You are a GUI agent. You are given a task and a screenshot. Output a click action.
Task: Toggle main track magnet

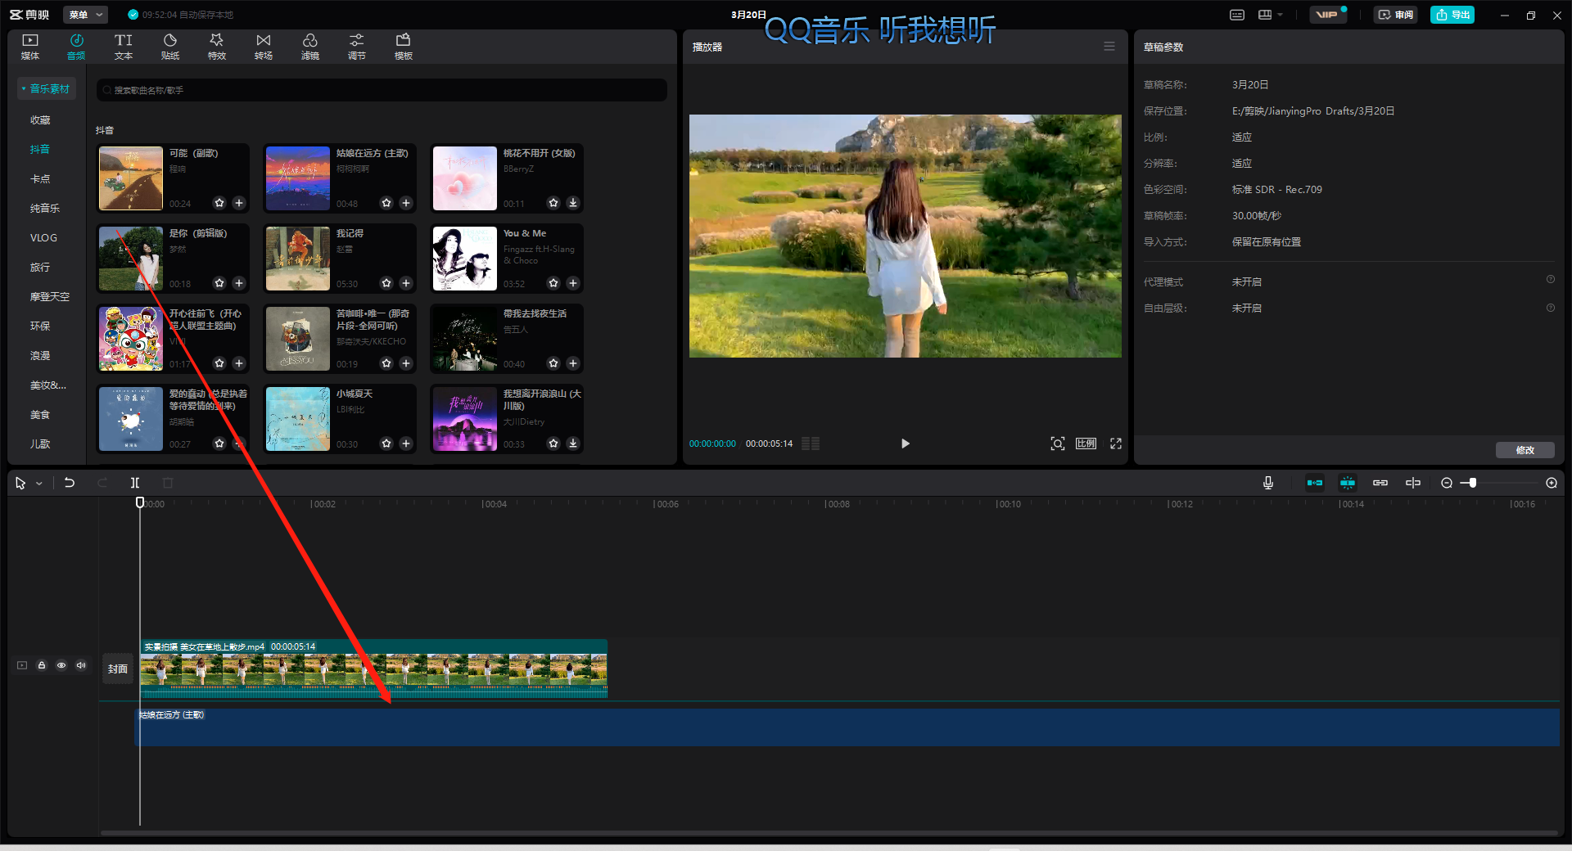click(1315, 483)
